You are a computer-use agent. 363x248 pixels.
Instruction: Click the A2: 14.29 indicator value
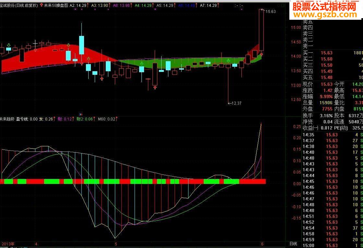pyautogui.click(x=78, y=5)
